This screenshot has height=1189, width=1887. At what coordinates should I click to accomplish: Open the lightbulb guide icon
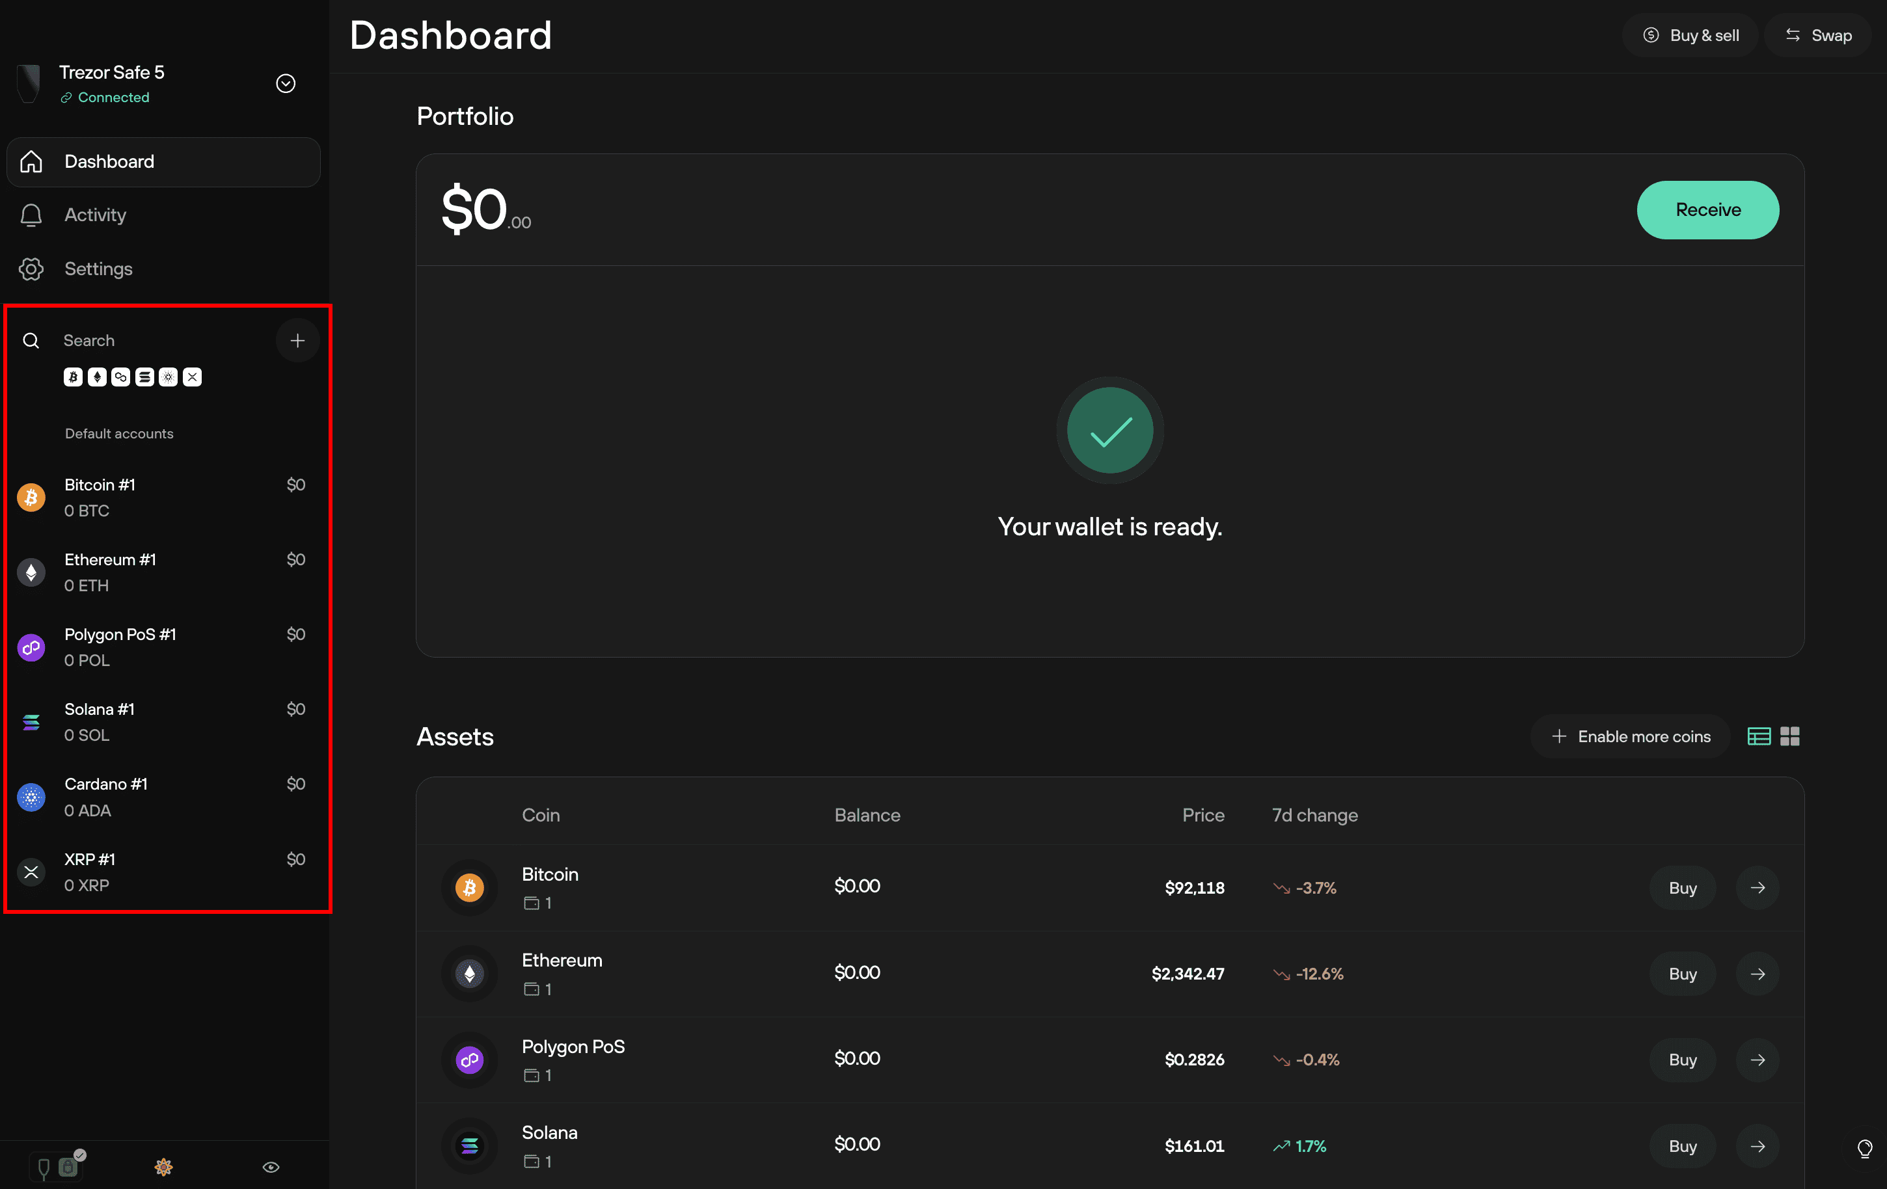(x=1864, y=1149)
